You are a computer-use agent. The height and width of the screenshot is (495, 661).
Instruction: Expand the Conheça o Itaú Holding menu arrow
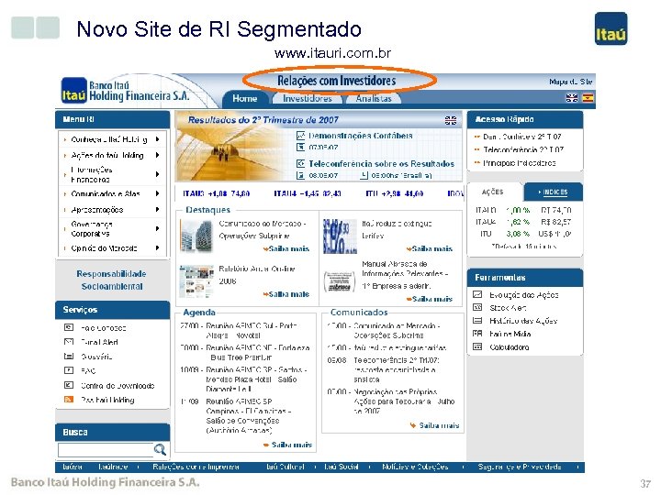[x=157, y=139]
